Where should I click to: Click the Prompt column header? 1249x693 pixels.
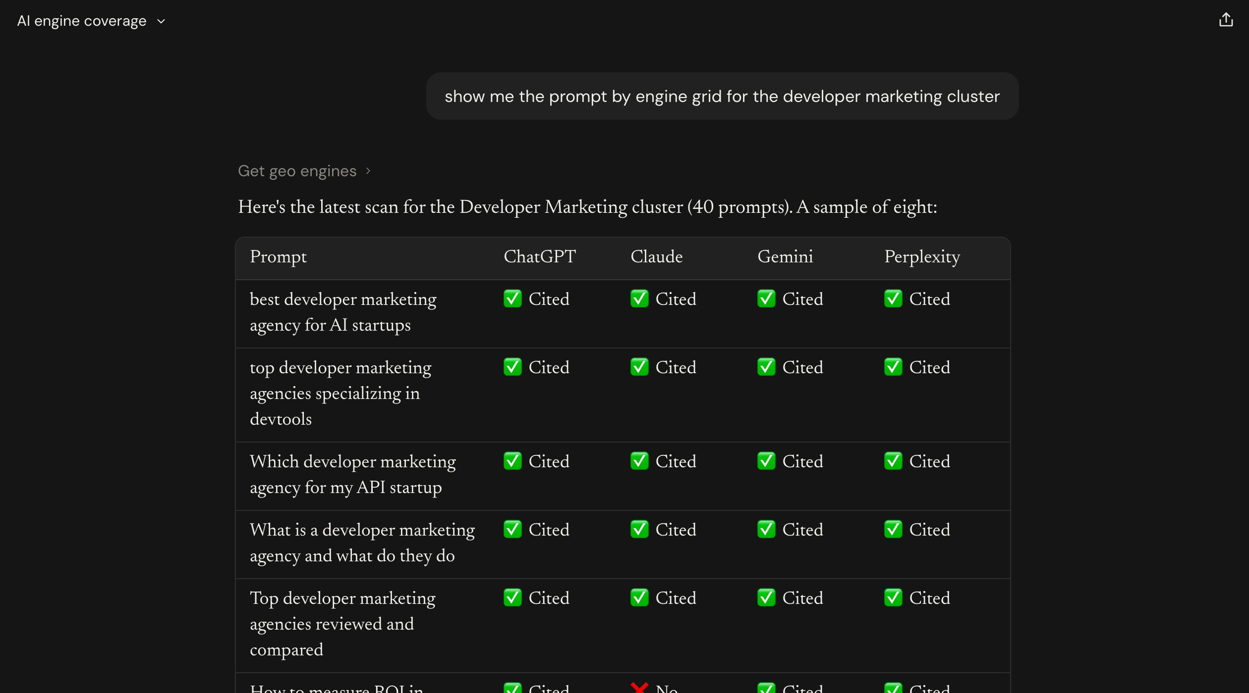(x=278, y=257)
